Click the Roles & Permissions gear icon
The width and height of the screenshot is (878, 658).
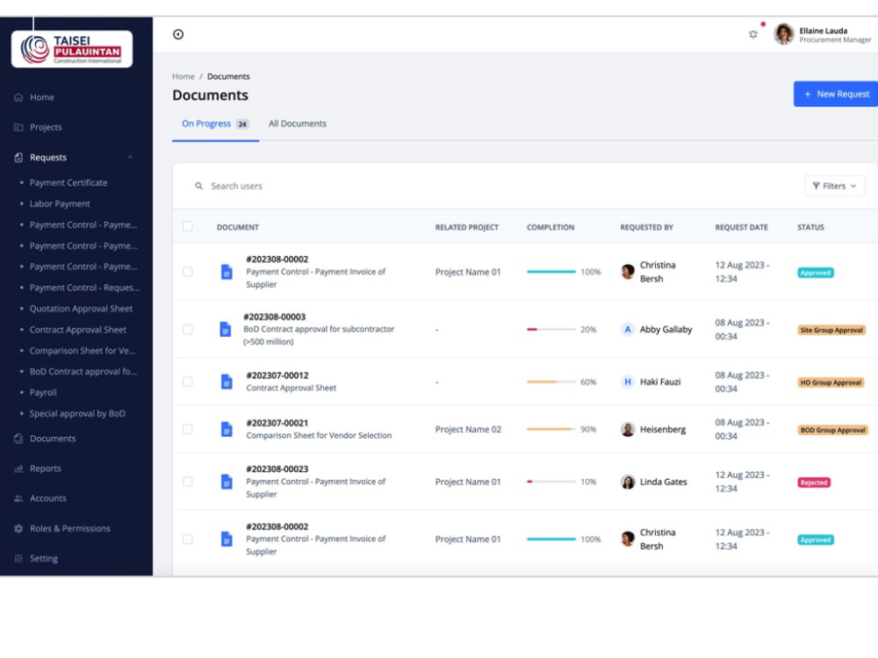click(18, 529)
